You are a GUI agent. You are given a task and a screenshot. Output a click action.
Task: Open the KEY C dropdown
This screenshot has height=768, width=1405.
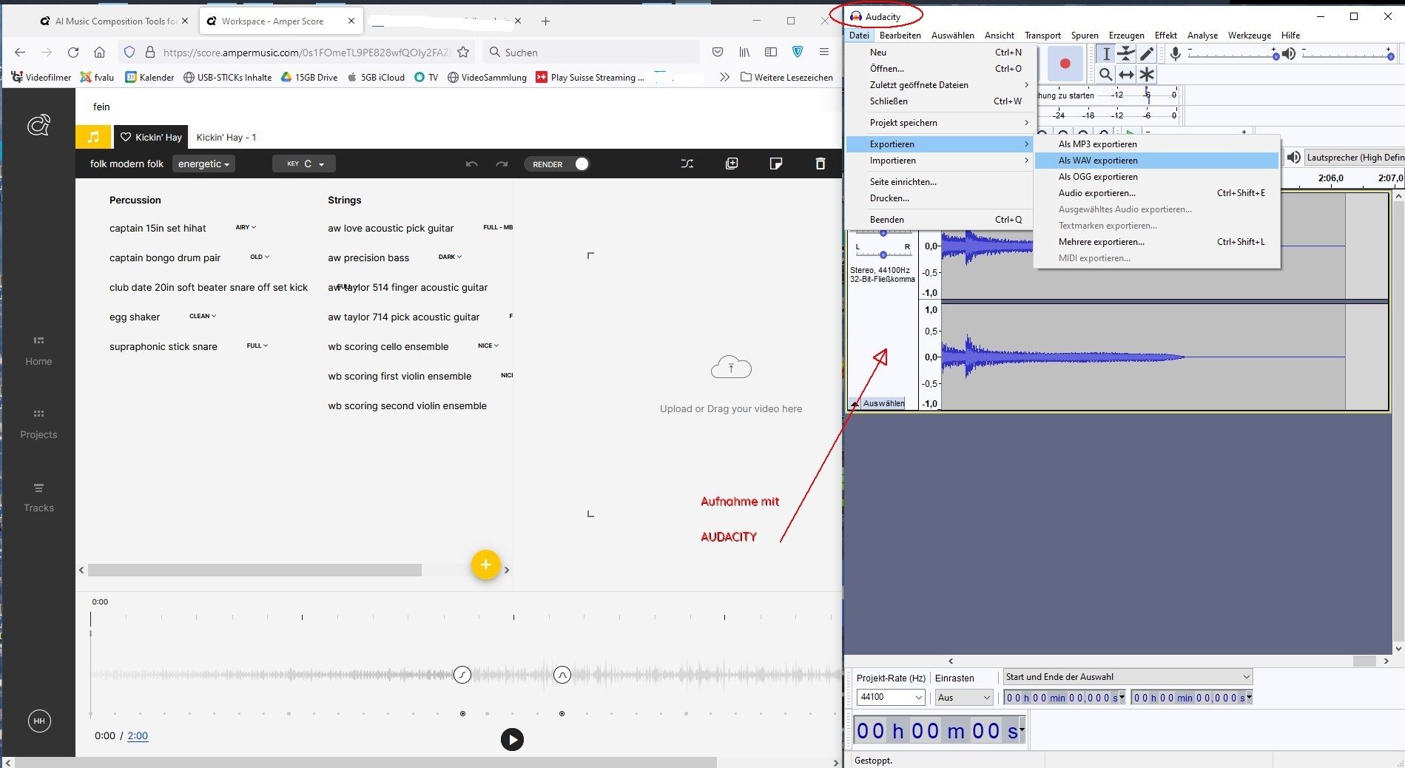304,164
